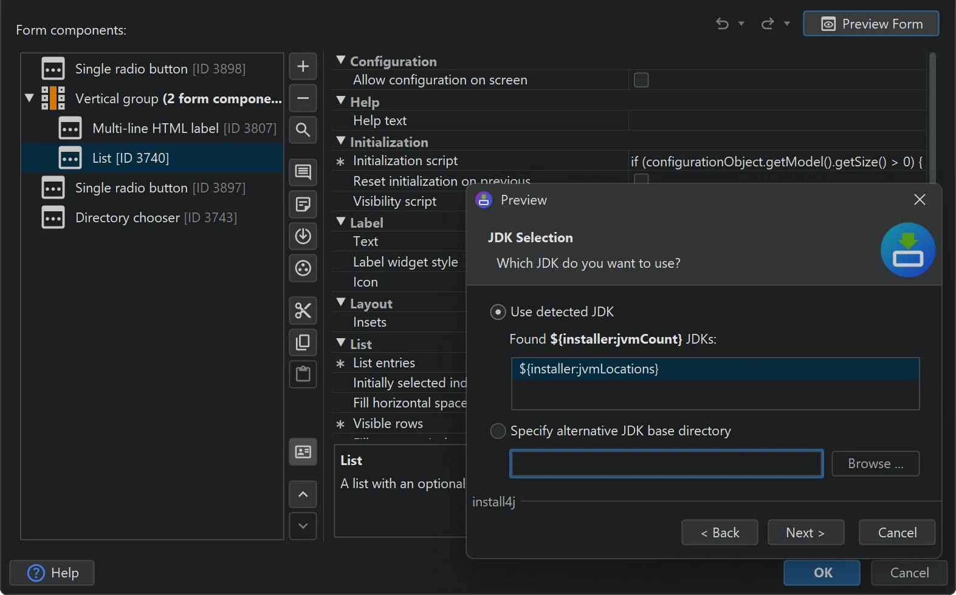This screenshot has height=595, width=956.
Task: Click the Directory chooser component icon
Action: point(53,217)
